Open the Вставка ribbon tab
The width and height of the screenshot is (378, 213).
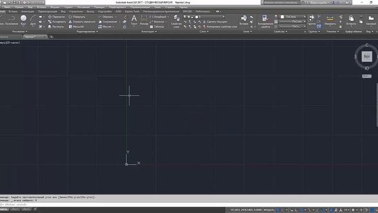pos(13,11)
